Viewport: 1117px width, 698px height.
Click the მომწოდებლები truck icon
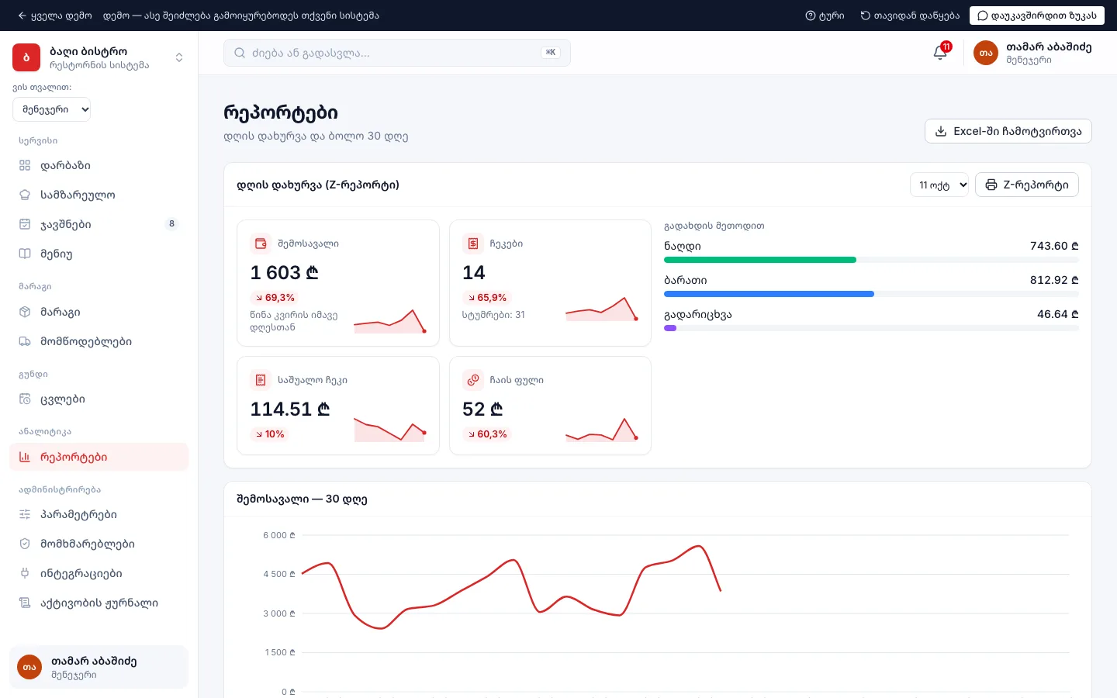(x=25, y=341)
